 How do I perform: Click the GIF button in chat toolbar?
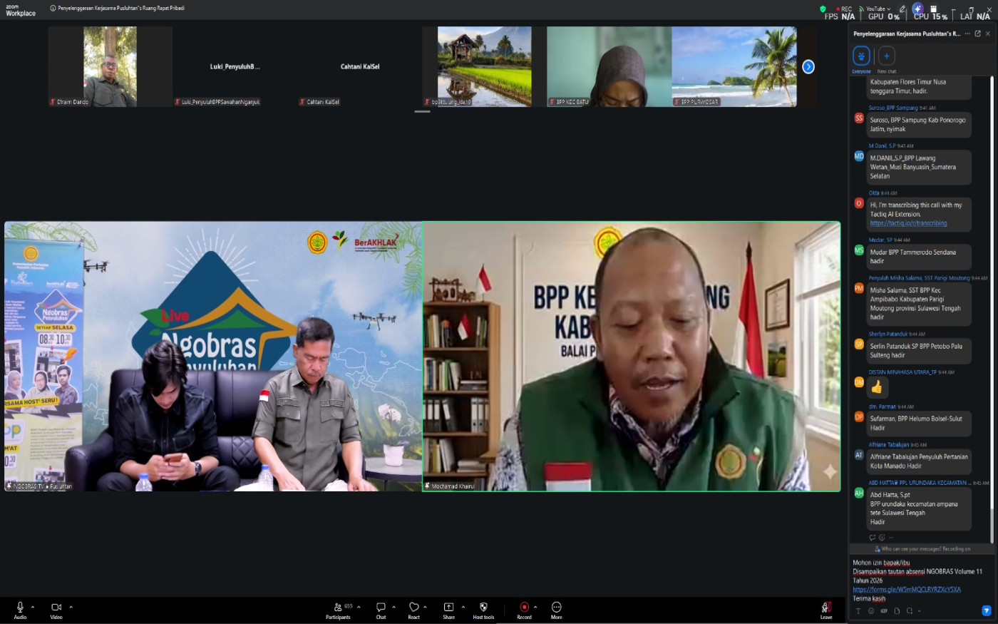point(884,611)
